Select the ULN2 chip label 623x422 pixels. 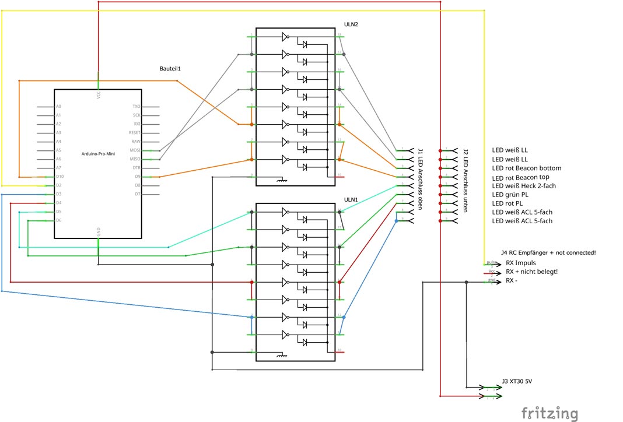351,24
